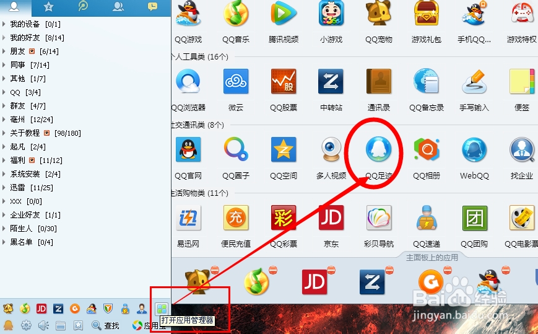Open 手写输入 handwriting app
Viewport: 538px width, 334px height.
474,81
